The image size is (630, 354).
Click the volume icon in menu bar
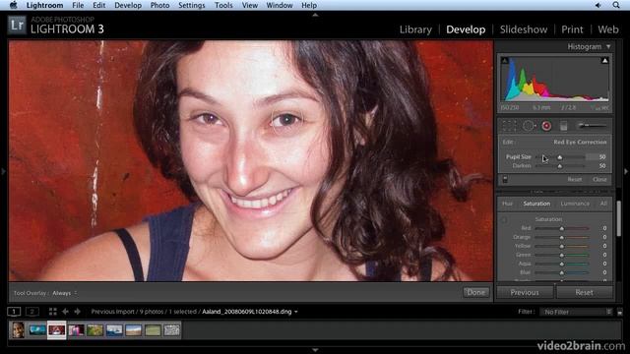click(598, 5)
